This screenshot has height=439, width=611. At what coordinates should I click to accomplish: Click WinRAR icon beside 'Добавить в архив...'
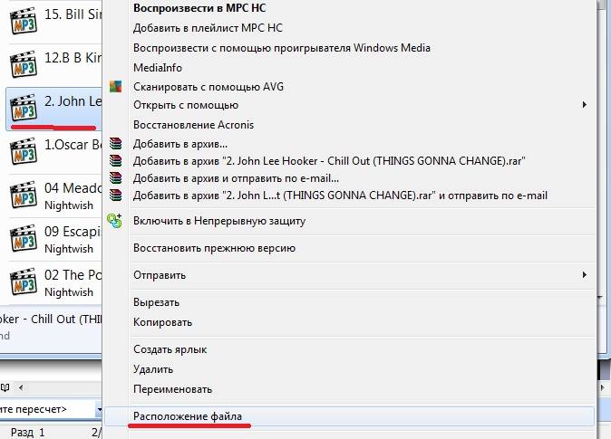pyautogui.click(x=115, y=144)
